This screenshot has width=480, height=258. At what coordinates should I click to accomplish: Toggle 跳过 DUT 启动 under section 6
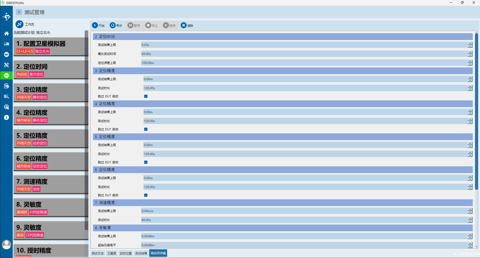pyautogui.click(x=146, y=195)
